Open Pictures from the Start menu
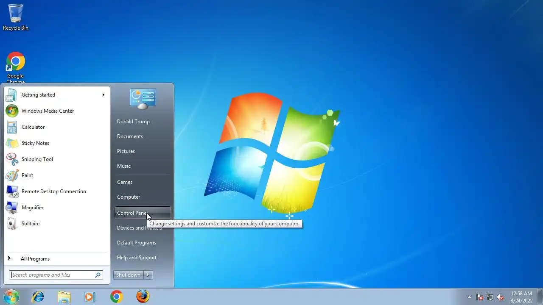This screenshot has height=305, width=543. 126,151
